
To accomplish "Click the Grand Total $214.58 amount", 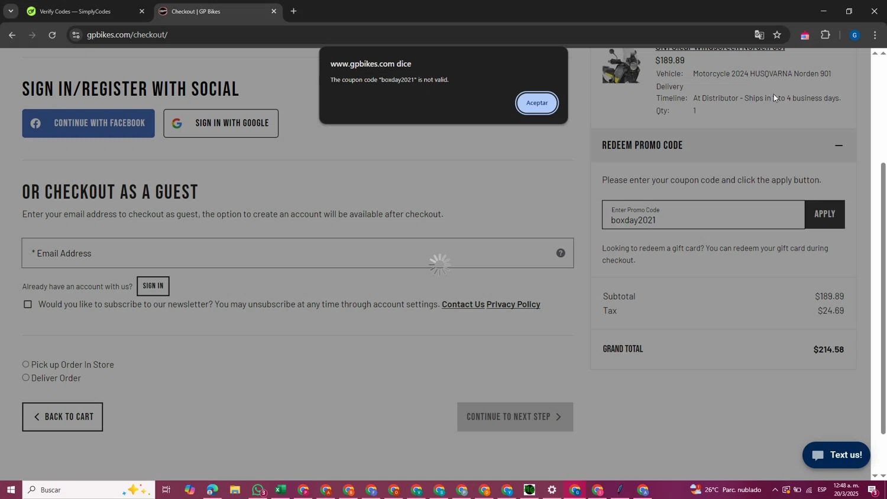I will click(x=828, y=349).
